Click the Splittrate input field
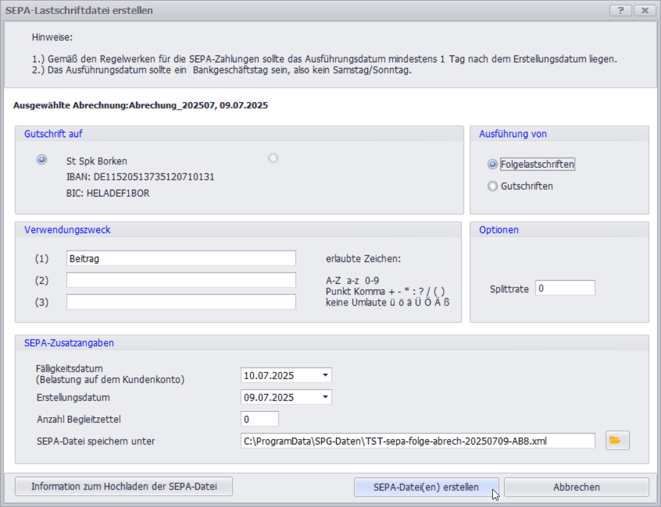 (x=565, y=288)
